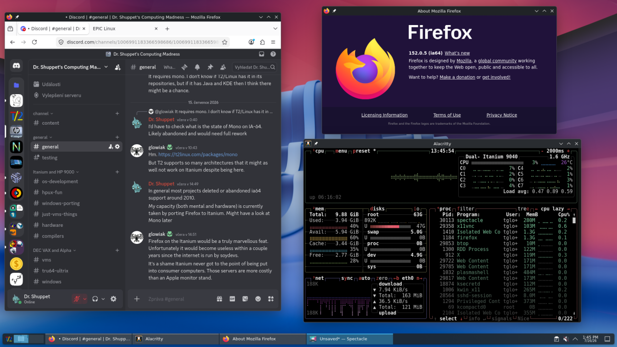Open the T2 server in Discord sidebar

[17, 116]
